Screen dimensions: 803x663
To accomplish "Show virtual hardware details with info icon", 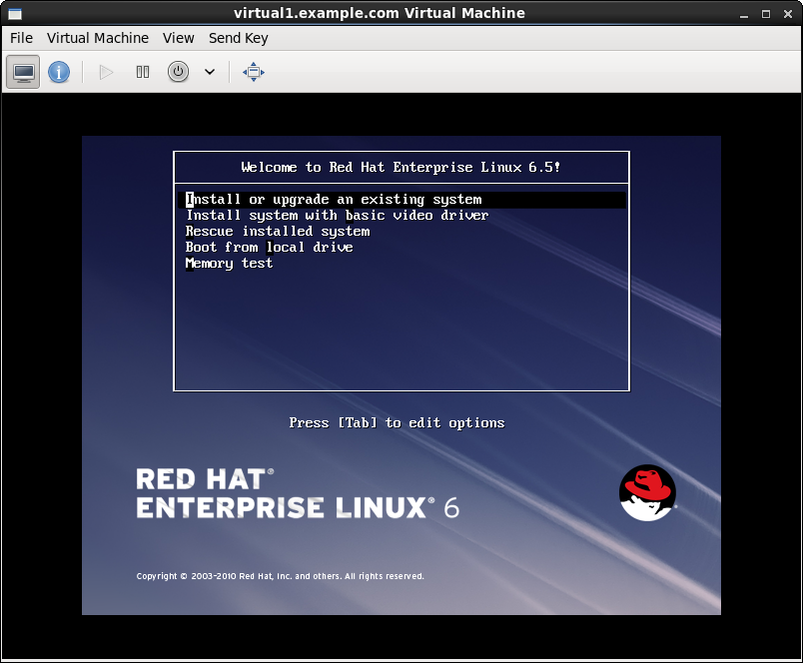I will pyautogui.click(x=59, y=71).
